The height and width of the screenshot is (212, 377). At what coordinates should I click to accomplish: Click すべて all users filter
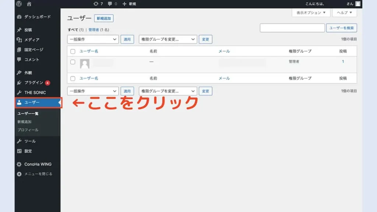73,30
